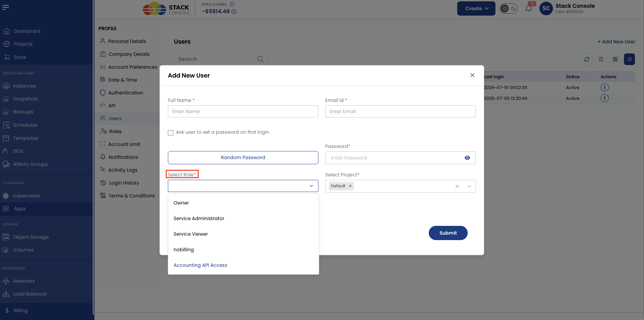
Task: Collapse the Select Role dropdown arrow
Action: [x=311, y=186]
